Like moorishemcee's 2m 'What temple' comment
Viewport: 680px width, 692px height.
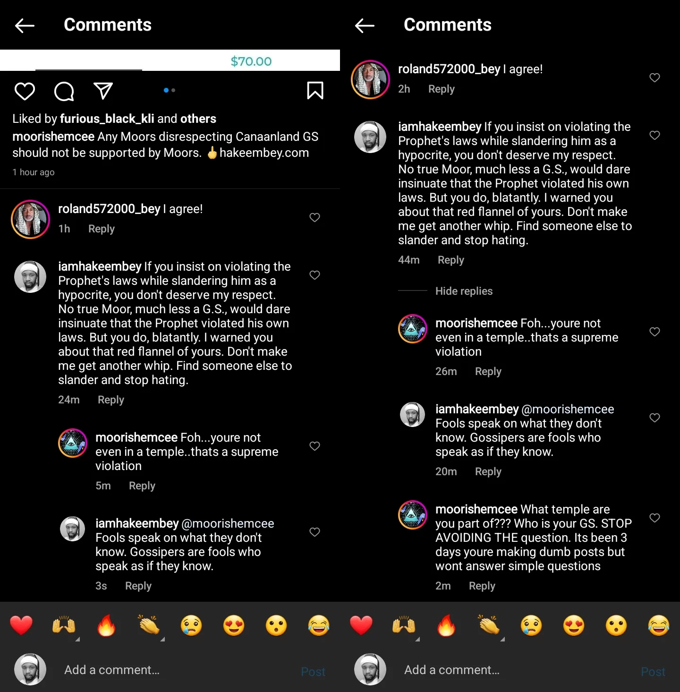pos(654,518)
